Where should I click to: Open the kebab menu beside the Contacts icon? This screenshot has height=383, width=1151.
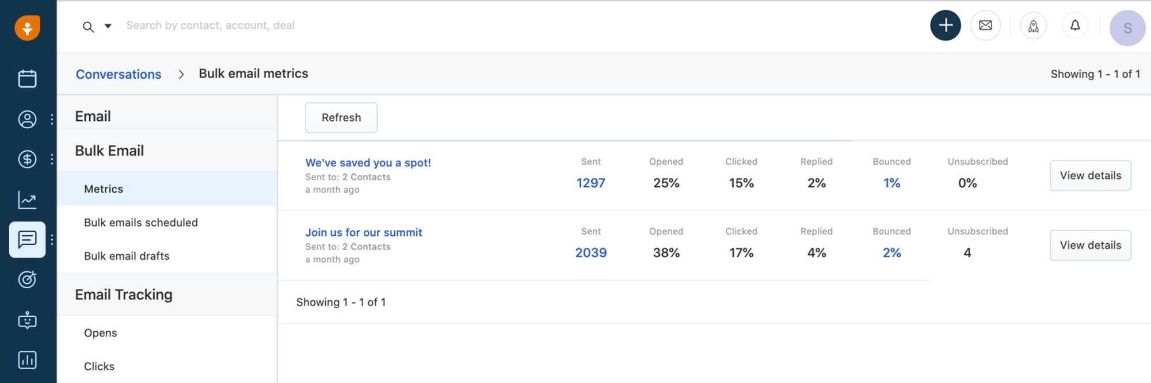click(52, 119)
